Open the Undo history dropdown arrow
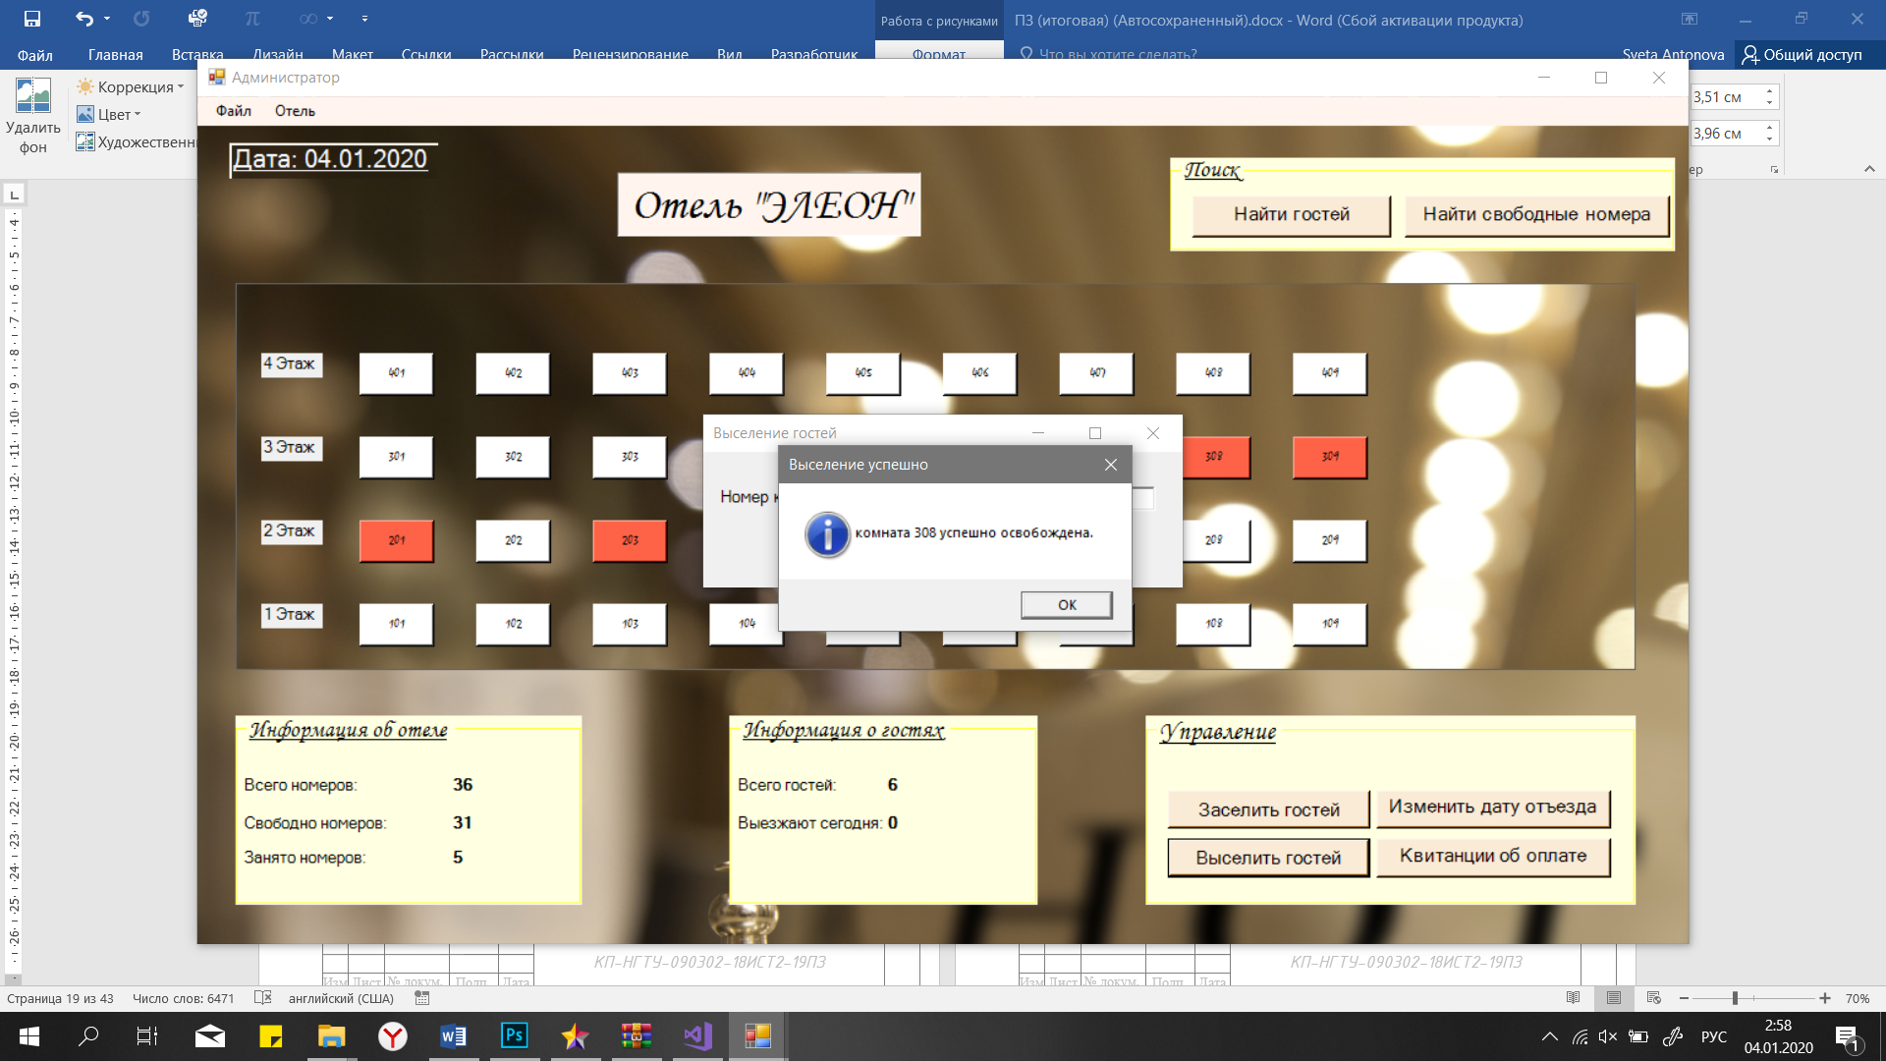Image resolution: width=1886 pixels, height=1061 pixels. [x=107, y=19]
